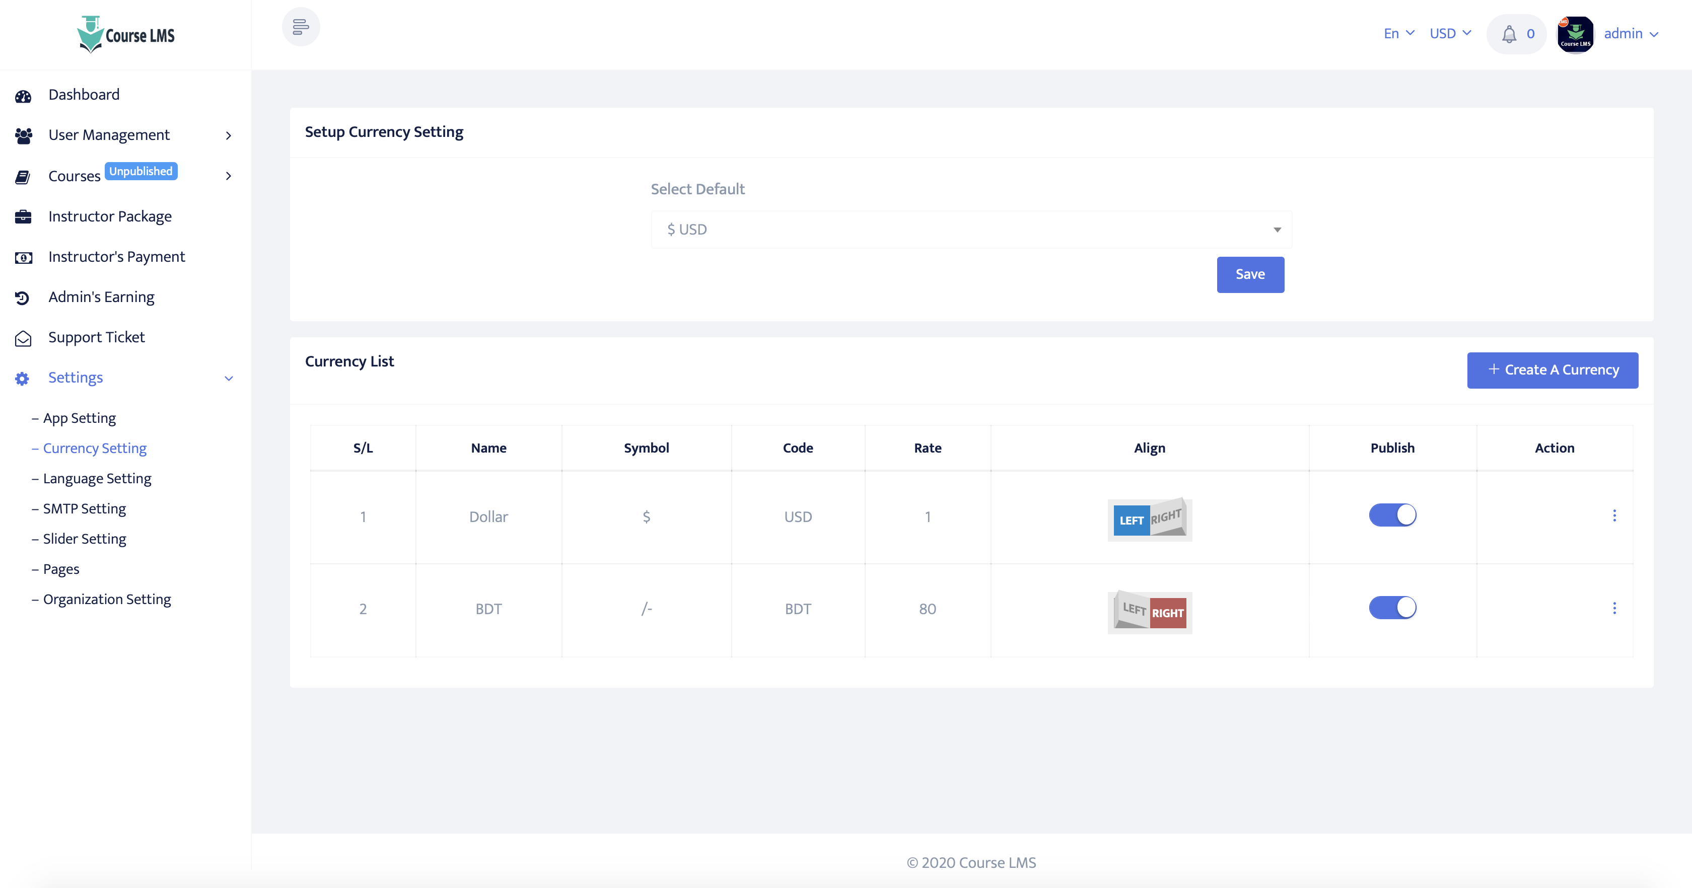Click the sidebar collapse hamburger icon

click(x=301, y=27)
